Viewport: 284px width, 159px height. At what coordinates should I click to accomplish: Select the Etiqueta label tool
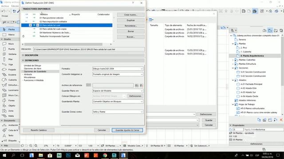click(x=10, y=140)
